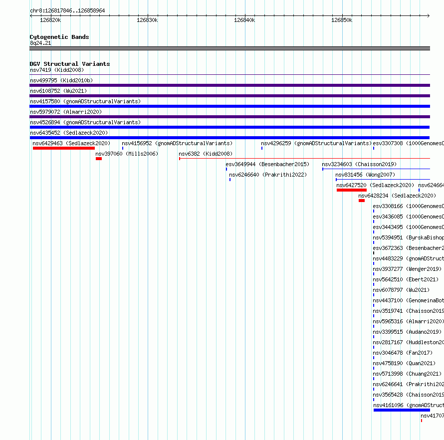Viewport: 444px width, 440px height.
Task: Open nsv4161096 gnomAD label
Action: (409, 405)
